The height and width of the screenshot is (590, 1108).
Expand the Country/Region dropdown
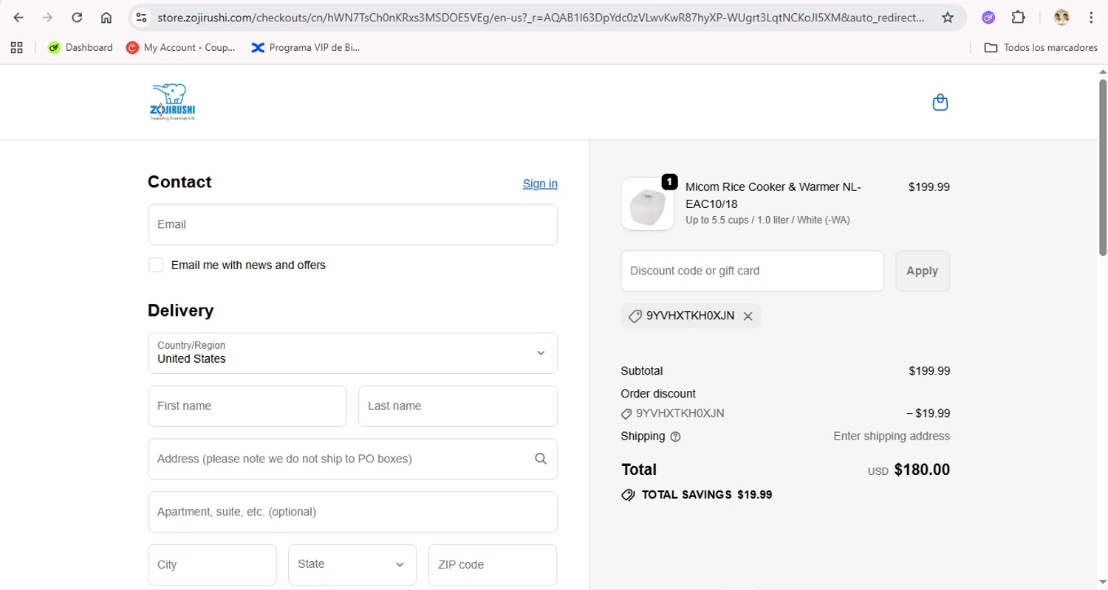tap(352, 353)
